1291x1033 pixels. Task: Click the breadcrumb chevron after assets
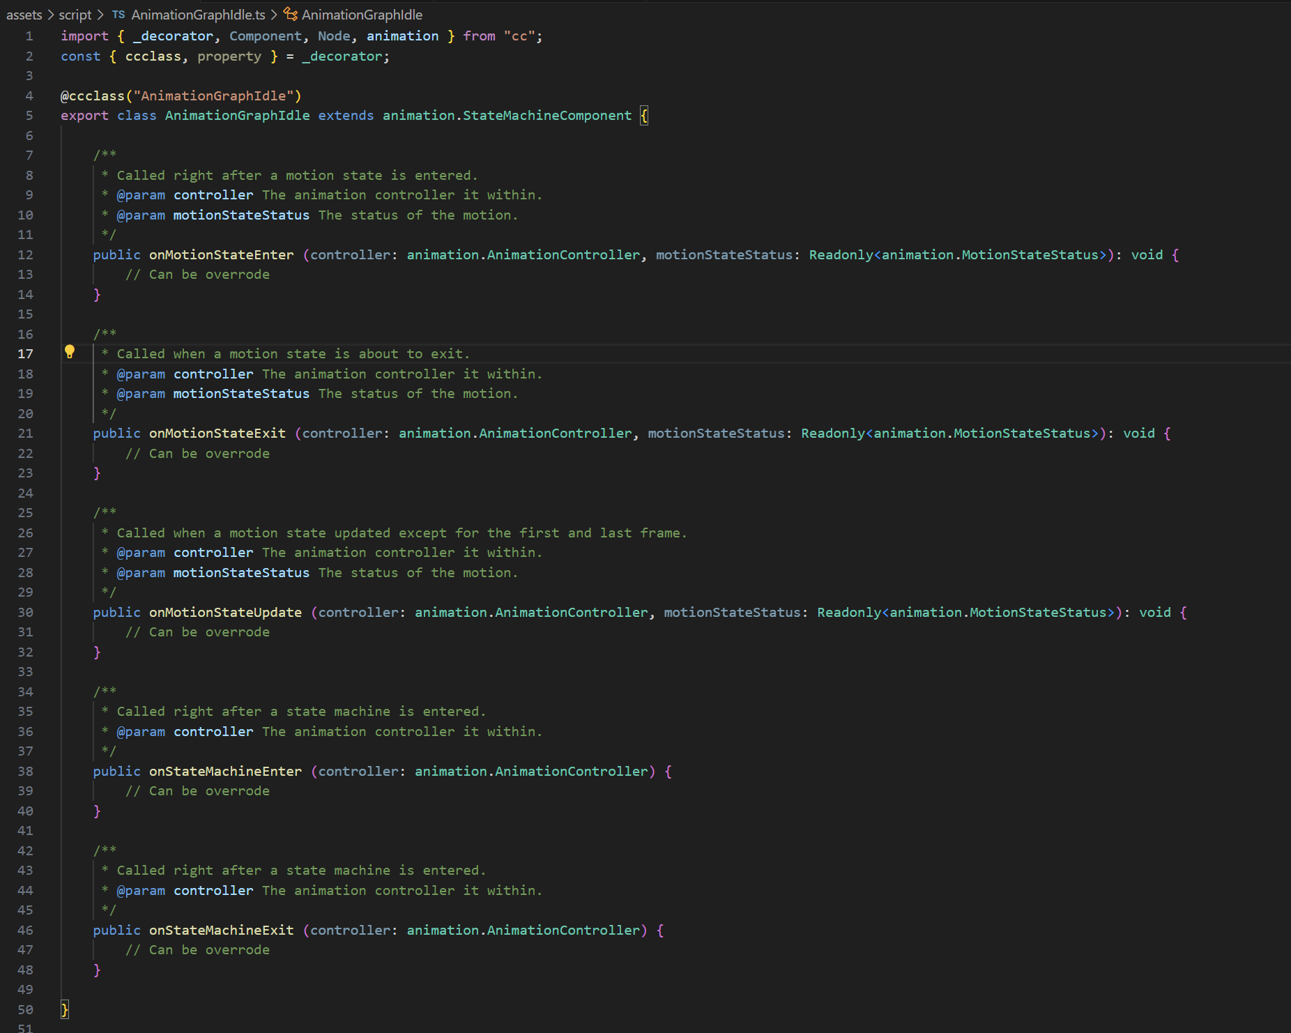50,15
